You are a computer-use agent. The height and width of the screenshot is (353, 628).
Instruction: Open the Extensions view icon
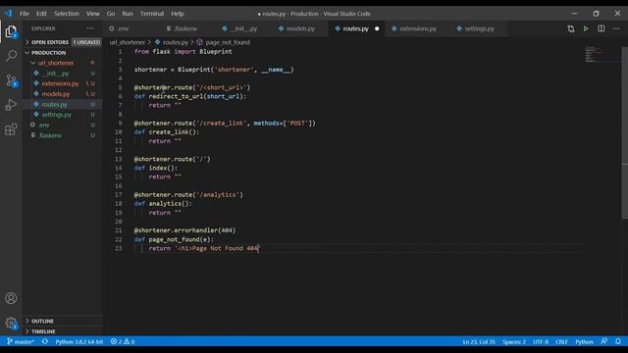tap(11, 129)
